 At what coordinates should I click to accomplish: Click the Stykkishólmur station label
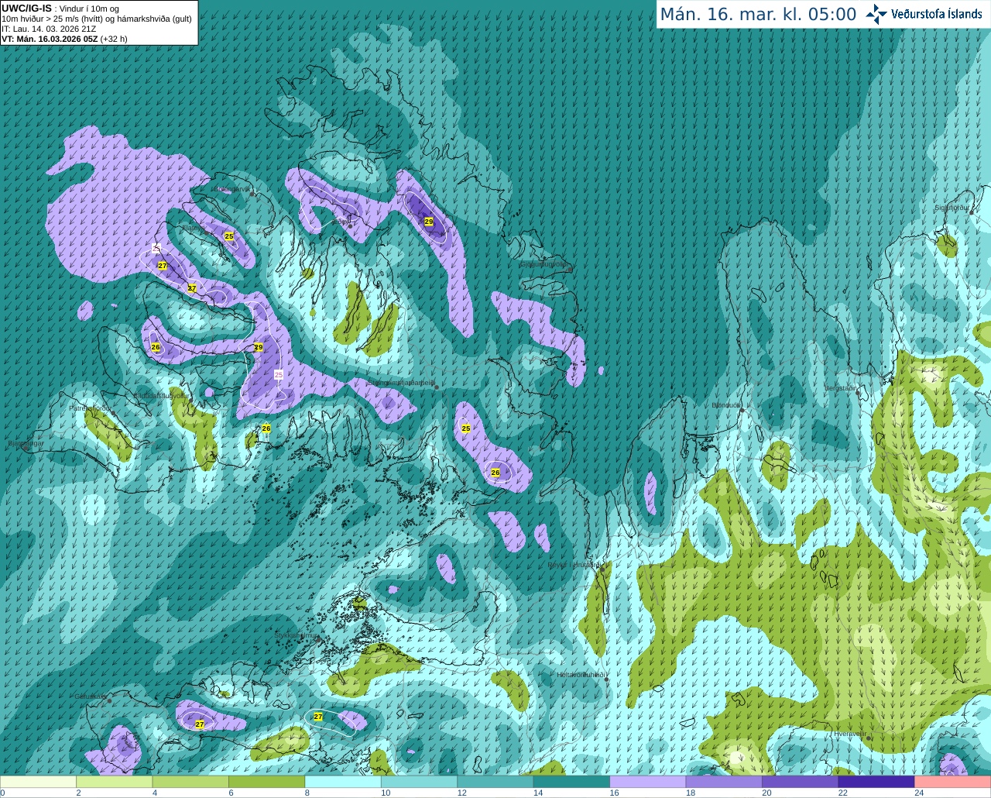297,635
